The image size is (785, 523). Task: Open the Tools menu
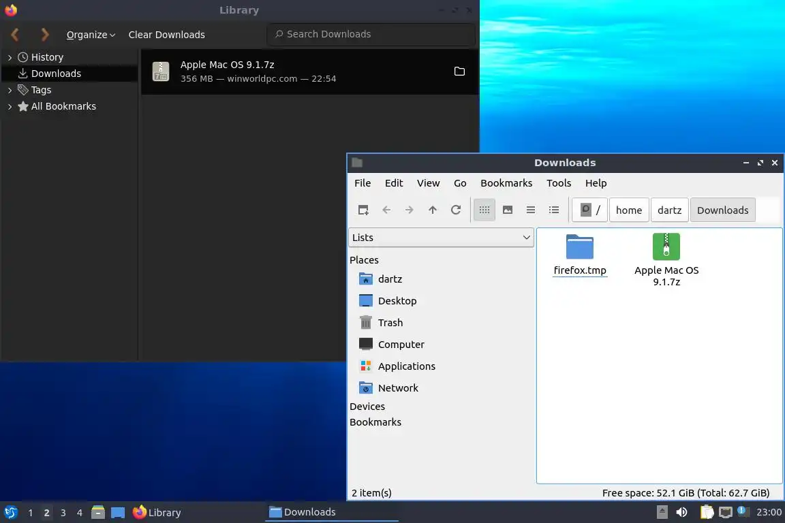[559, 183]
